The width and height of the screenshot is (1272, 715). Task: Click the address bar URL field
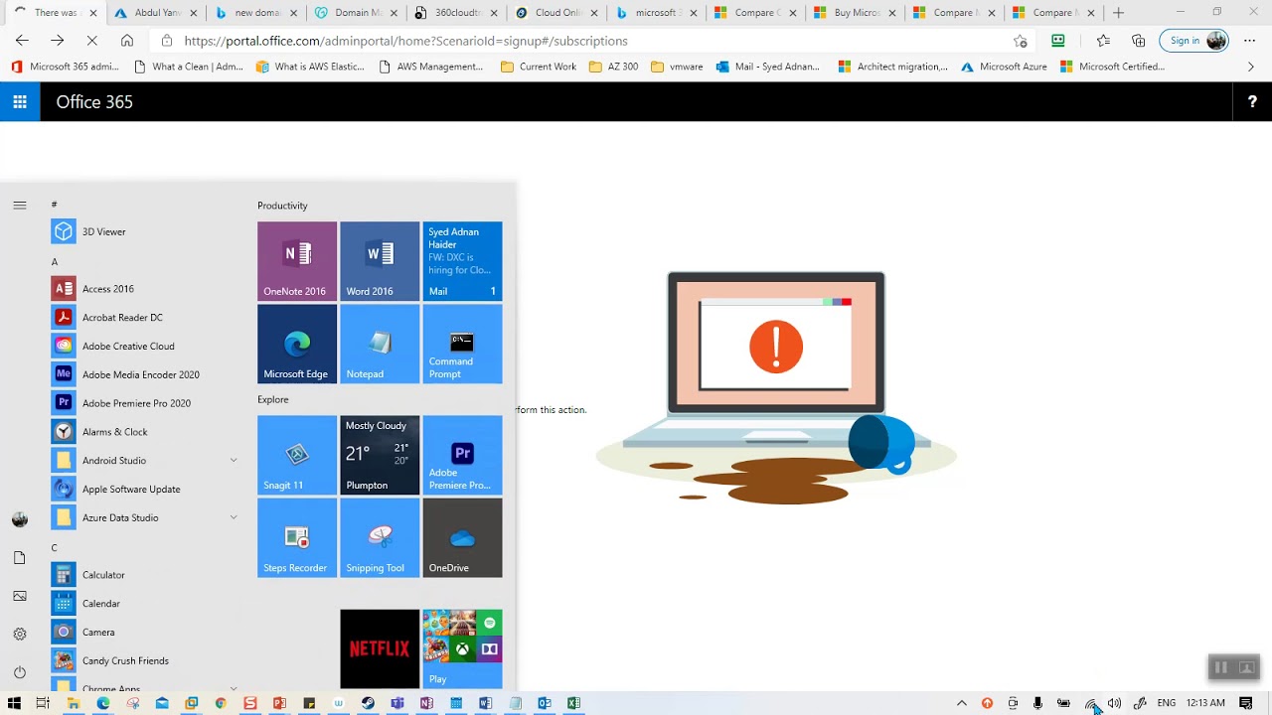pyautogui.click(x=592, y=41)
